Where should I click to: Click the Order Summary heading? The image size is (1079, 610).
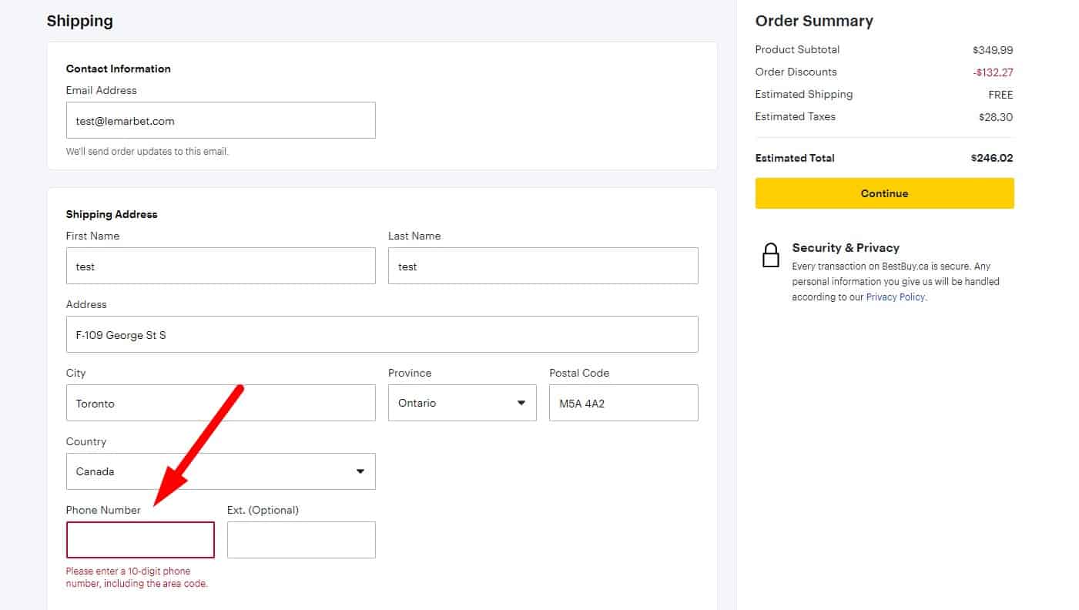click(813, 22)
